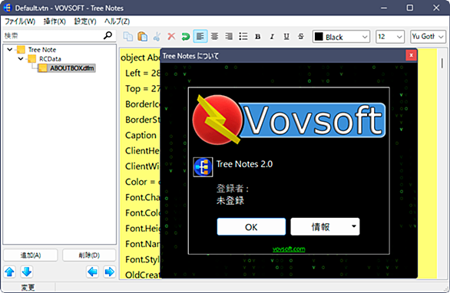Open the font size 12 dropdown

[x=390, y=37]
